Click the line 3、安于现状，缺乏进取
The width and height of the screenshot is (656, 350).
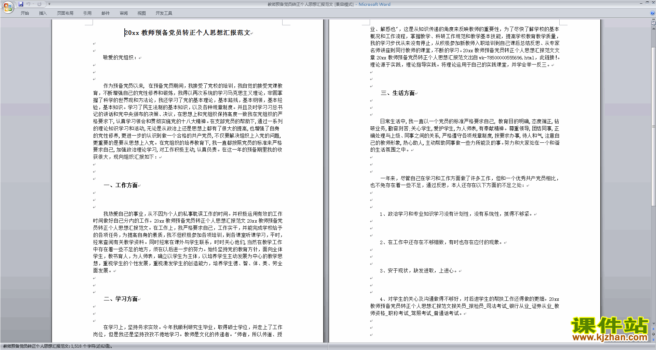(419, 271)
